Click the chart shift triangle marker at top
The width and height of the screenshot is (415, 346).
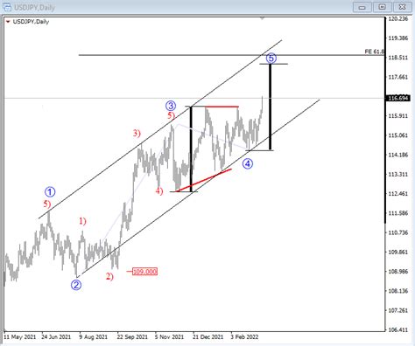coord(262,18)
